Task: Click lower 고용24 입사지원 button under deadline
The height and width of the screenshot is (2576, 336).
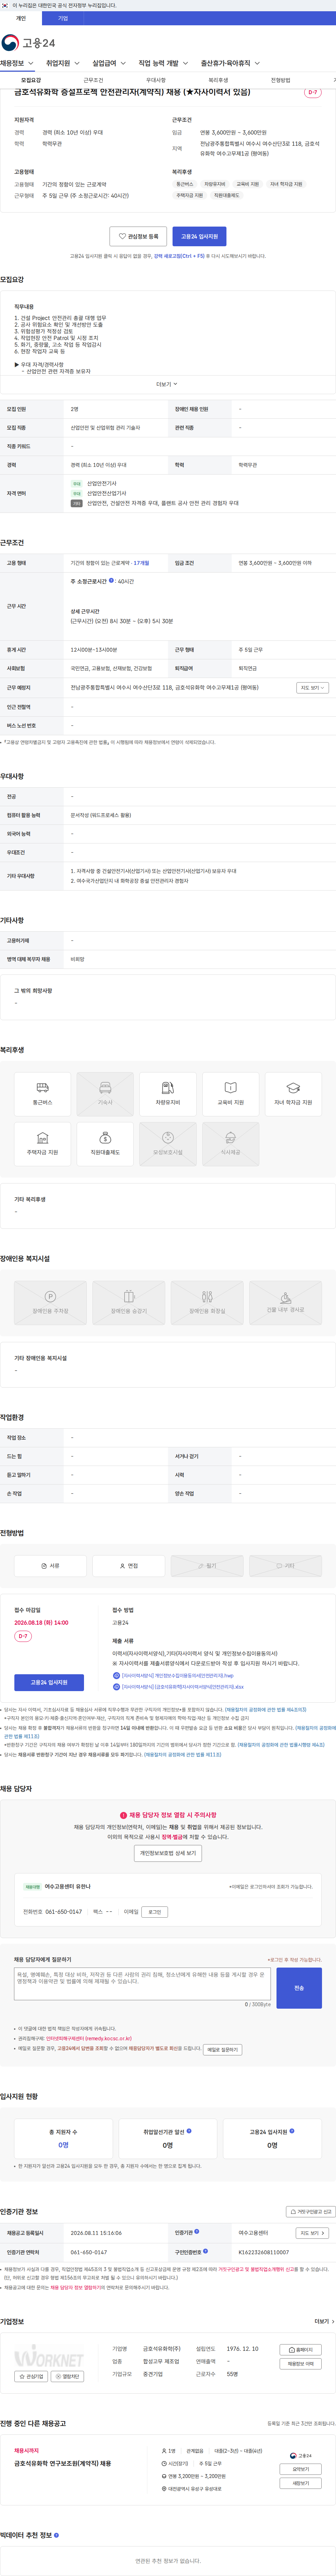Action: [x=49, y=1682]
